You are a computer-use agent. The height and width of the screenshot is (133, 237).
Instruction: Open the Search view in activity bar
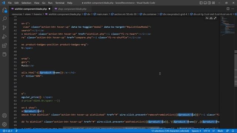pos(4,19)
